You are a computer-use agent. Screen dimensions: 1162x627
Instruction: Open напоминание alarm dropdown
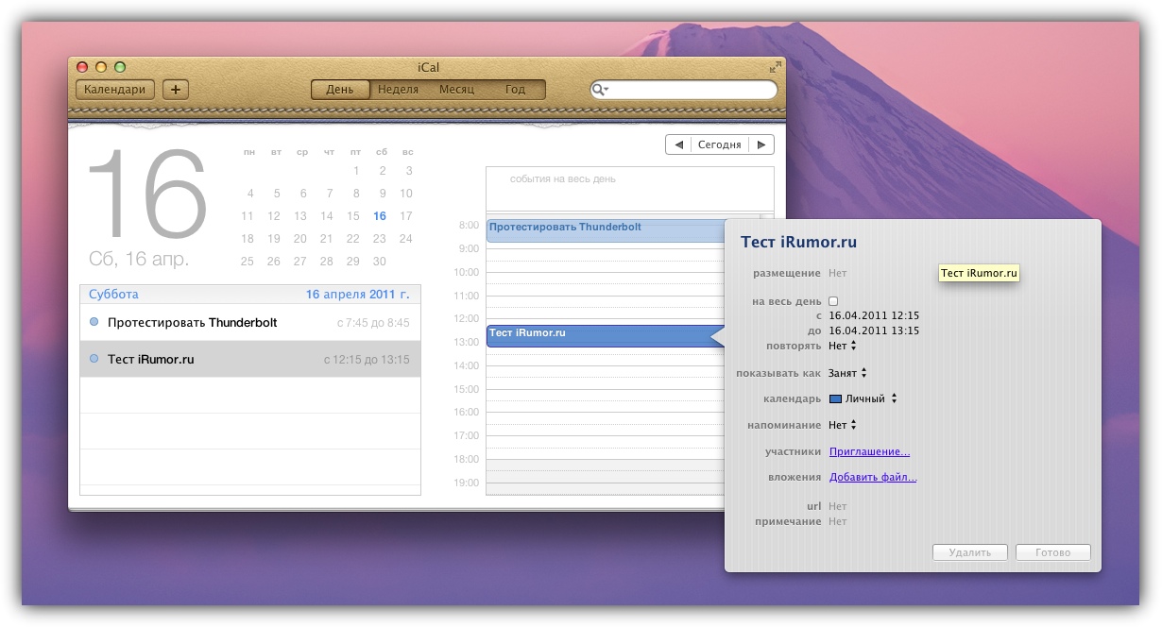click(842, 425)
